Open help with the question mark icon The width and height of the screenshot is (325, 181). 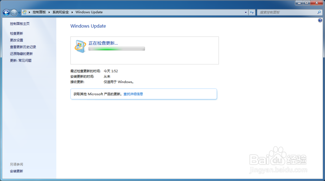(x=320, y=20)
